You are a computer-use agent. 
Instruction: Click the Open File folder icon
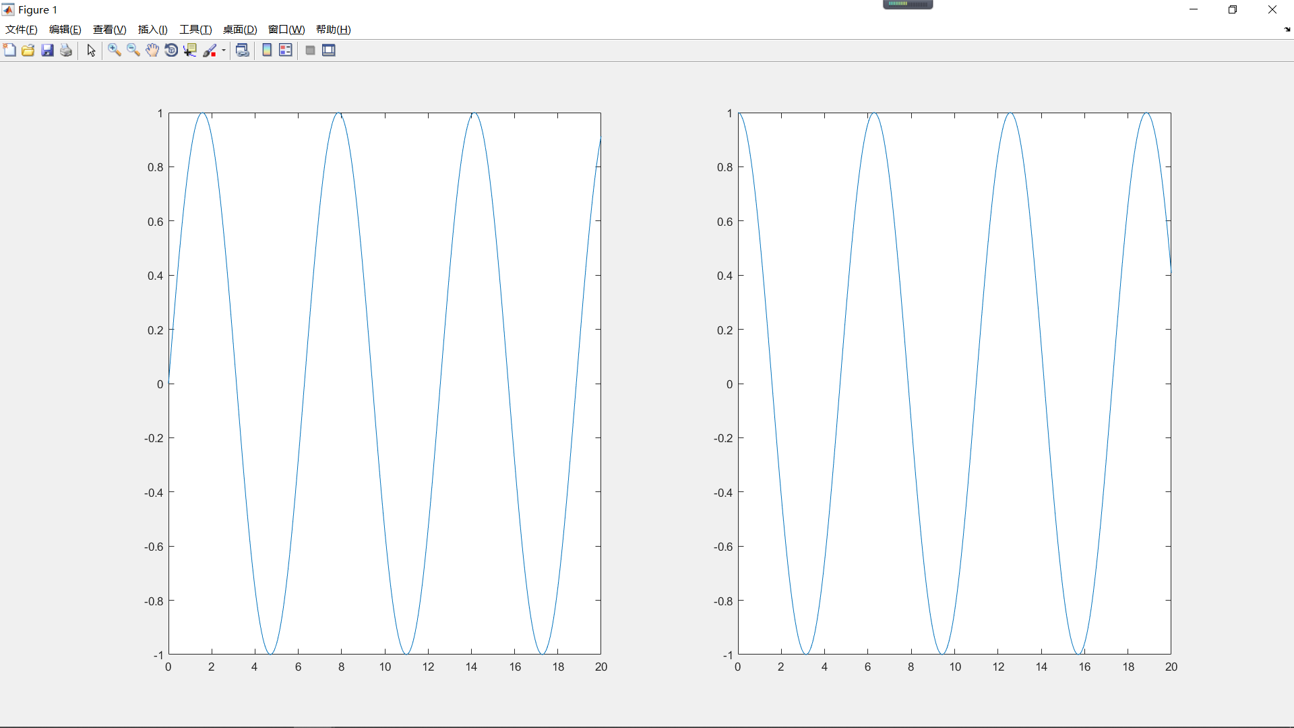point(28,51)
